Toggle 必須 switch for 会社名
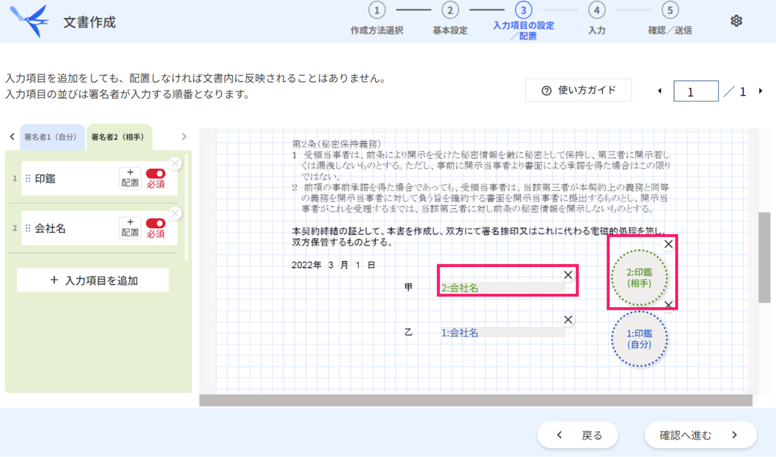The height and width of the screenshot is (457, 776). click(x=156, y=223)
